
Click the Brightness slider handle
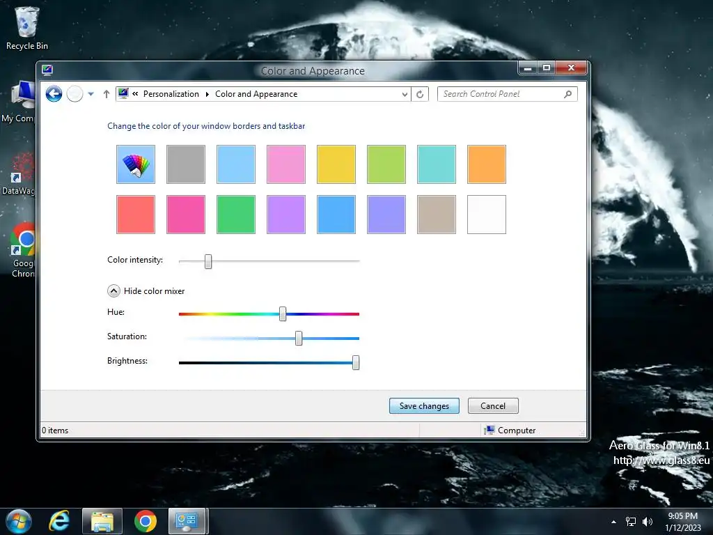pos(356,362)
